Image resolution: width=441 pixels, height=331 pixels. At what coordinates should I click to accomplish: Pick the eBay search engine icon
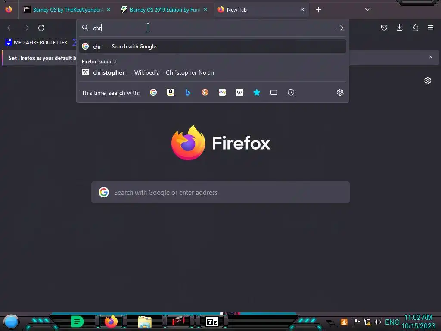222,92
